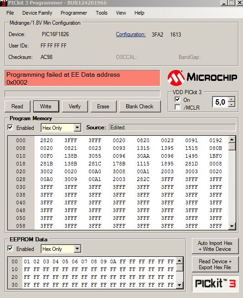243x298 pixels.
Task: Click the PICkit 3 logo image
Action: click(x=215, y=283)
